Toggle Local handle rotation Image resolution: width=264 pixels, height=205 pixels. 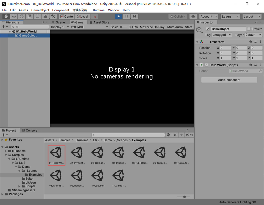pos(82,16)
